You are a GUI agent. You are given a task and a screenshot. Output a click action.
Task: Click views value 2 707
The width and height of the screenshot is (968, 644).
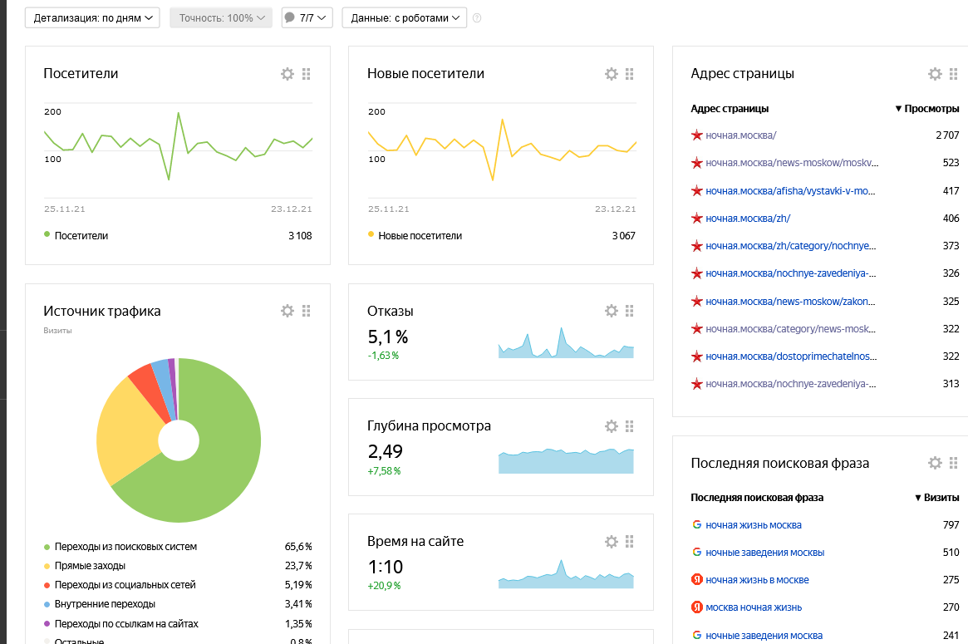(x=947, y=135)
